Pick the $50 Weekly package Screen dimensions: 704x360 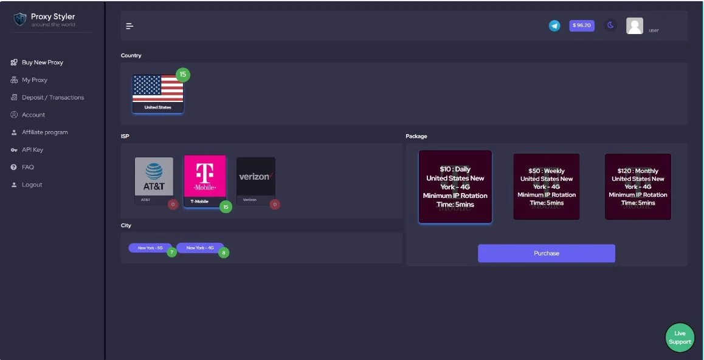tap(546, 187)
